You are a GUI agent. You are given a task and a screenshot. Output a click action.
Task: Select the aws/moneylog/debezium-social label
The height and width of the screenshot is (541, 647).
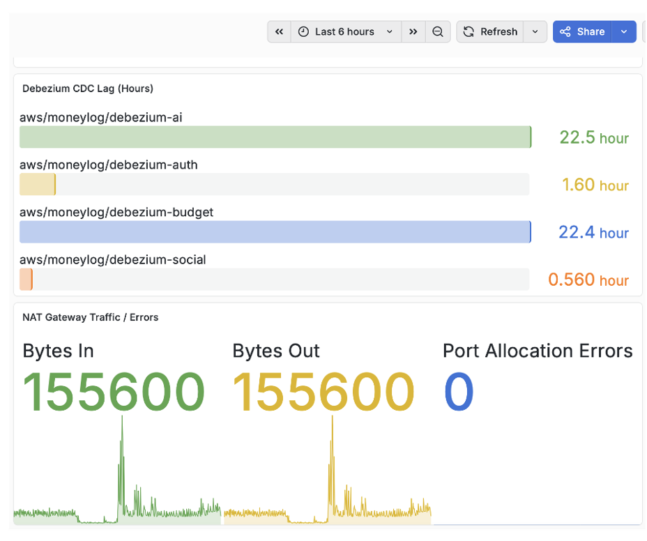[x=113, y=260]
